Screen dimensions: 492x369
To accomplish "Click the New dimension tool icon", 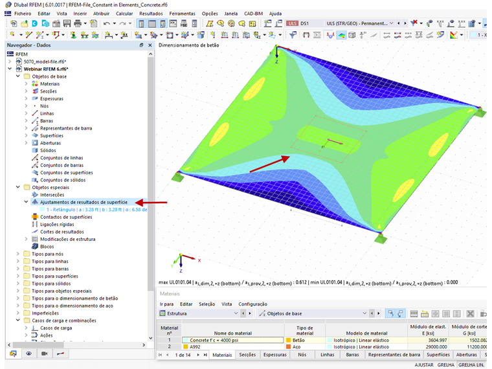I will click(109, 35).
